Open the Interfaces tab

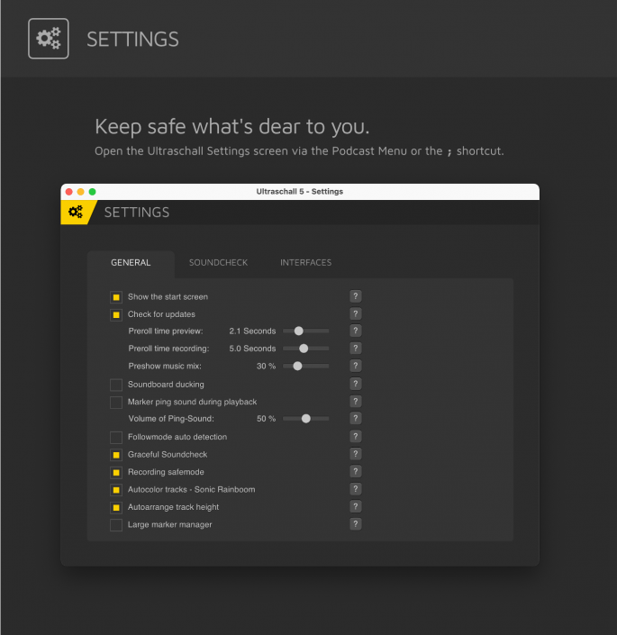[x=305, y=263]
